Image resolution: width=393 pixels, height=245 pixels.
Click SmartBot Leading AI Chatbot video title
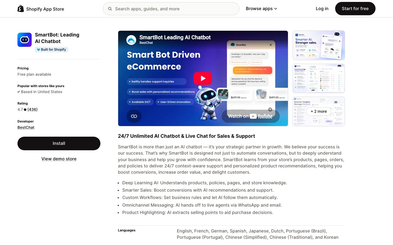[x=175, y=37]
